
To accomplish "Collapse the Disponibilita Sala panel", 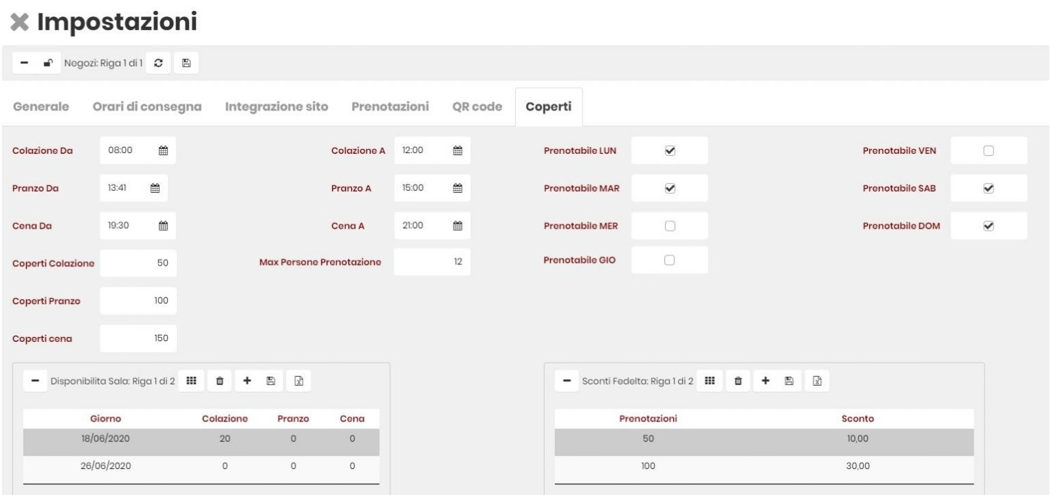I will [34, 381].
